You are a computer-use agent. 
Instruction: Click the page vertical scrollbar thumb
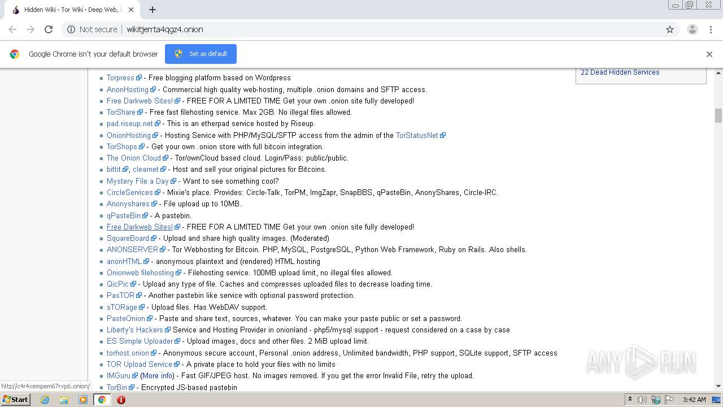click(x=718, y=115)
